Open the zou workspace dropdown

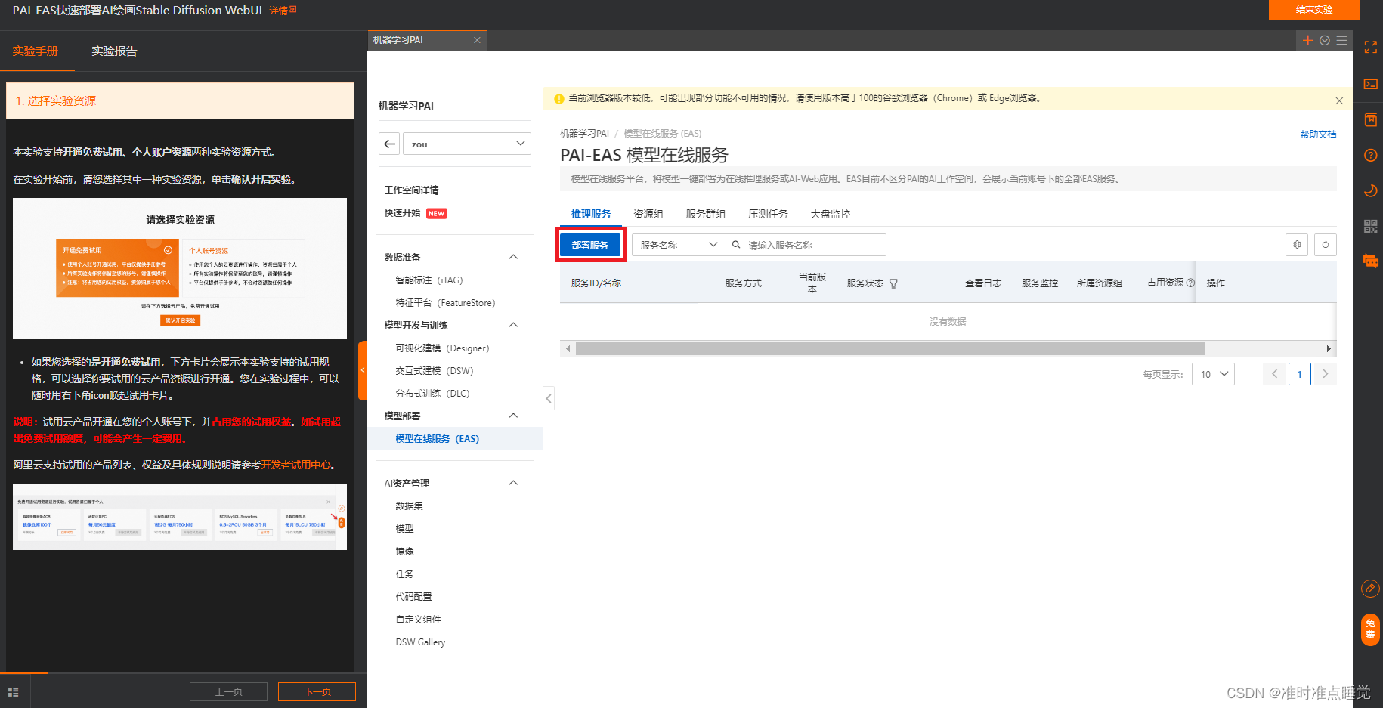tap(466, 144)
